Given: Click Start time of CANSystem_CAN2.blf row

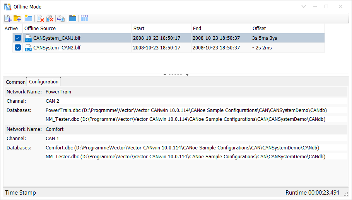Looking at the screenshot, I should coord(157,48).
